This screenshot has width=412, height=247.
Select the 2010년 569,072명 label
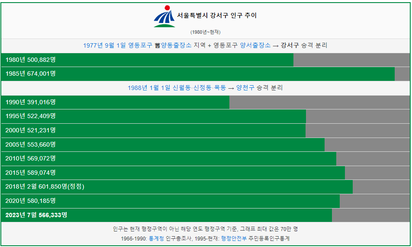point(30,158)
